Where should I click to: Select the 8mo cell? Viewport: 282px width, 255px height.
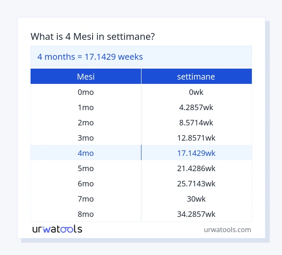(x=86, y=214)
